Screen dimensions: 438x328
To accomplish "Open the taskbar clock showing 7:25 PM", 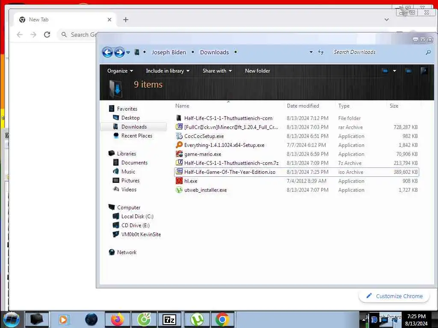I will click(416, 320).
